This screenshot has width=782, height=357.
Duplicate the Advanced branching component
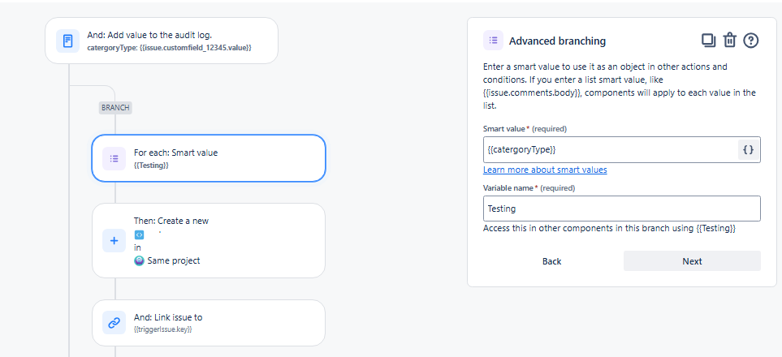[709, 41]
